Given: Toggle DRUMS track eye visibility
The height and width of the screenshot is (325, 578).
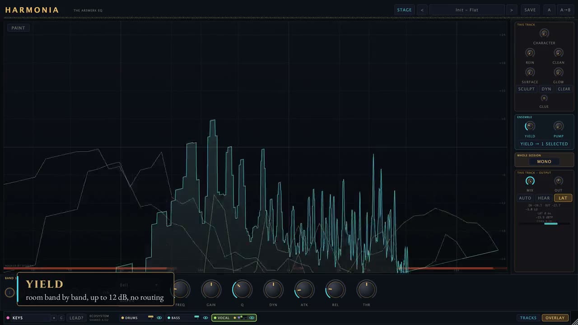Looking at the screenshot, I should click(x=159, y=318).
